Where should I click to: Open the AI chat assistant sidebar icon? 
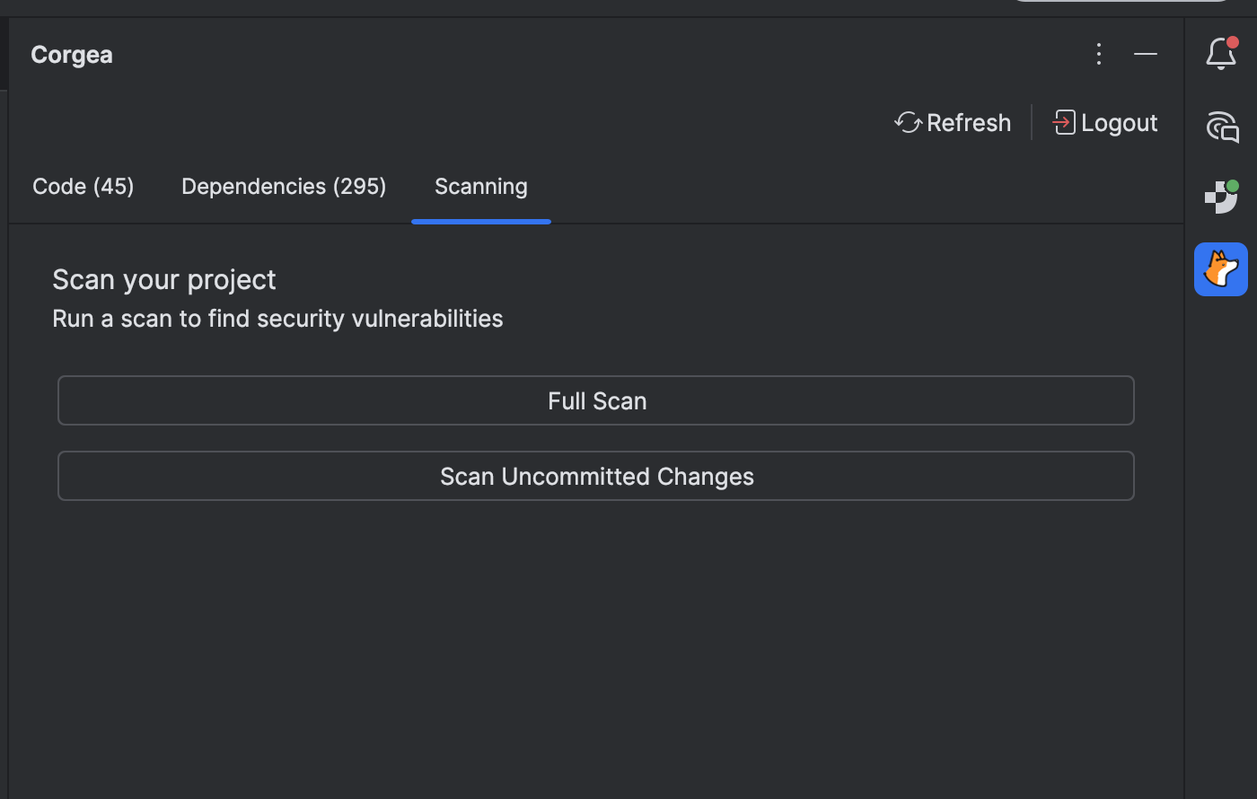[1221, 127]
